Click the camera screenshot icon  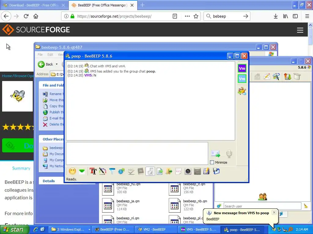188,171
